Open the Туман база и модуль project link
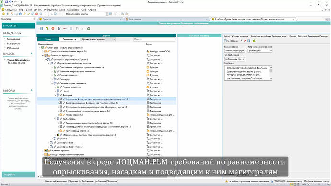The image size is (331, 186). click(x=19, y=60)
